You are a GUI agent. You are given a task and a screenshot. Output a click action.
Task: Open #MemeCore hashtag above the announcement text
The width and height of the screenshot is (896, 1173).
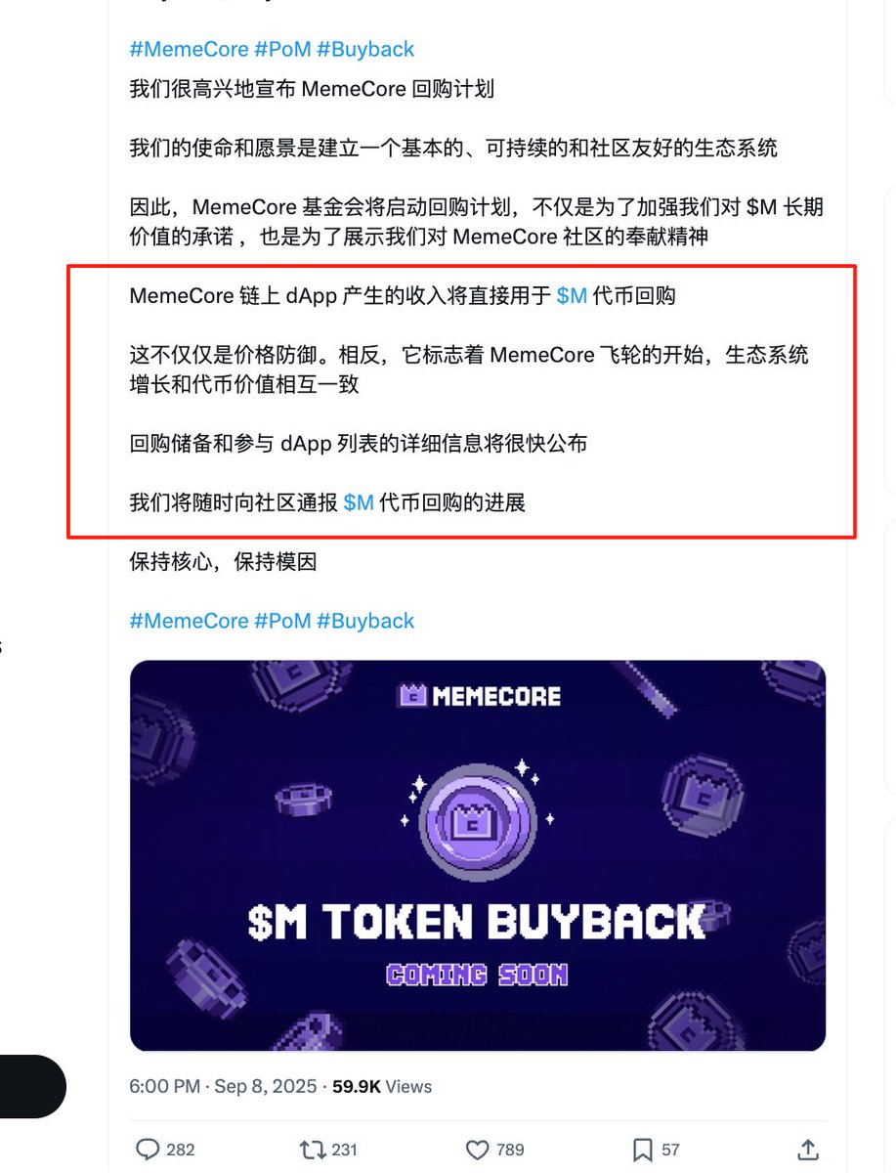(189, 49)
